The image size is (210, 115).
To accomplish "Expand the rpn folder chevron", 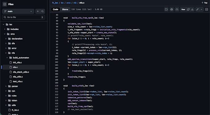I will [x=6, y=91].
